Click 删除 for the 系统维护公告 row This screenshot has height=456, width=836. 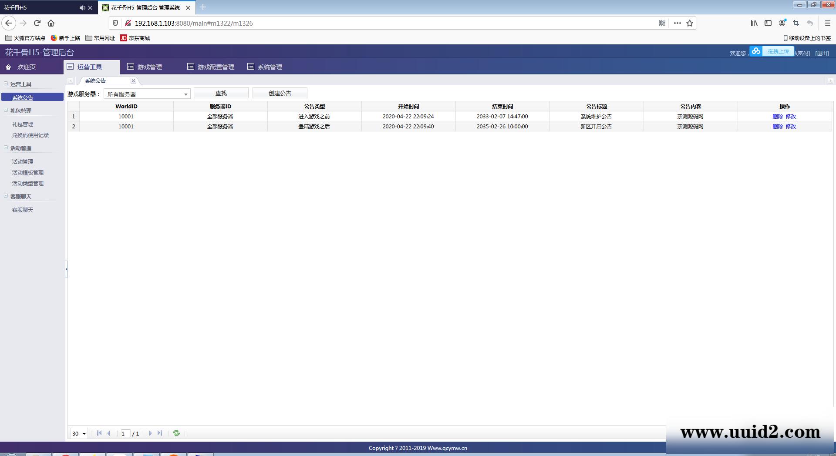777,116
